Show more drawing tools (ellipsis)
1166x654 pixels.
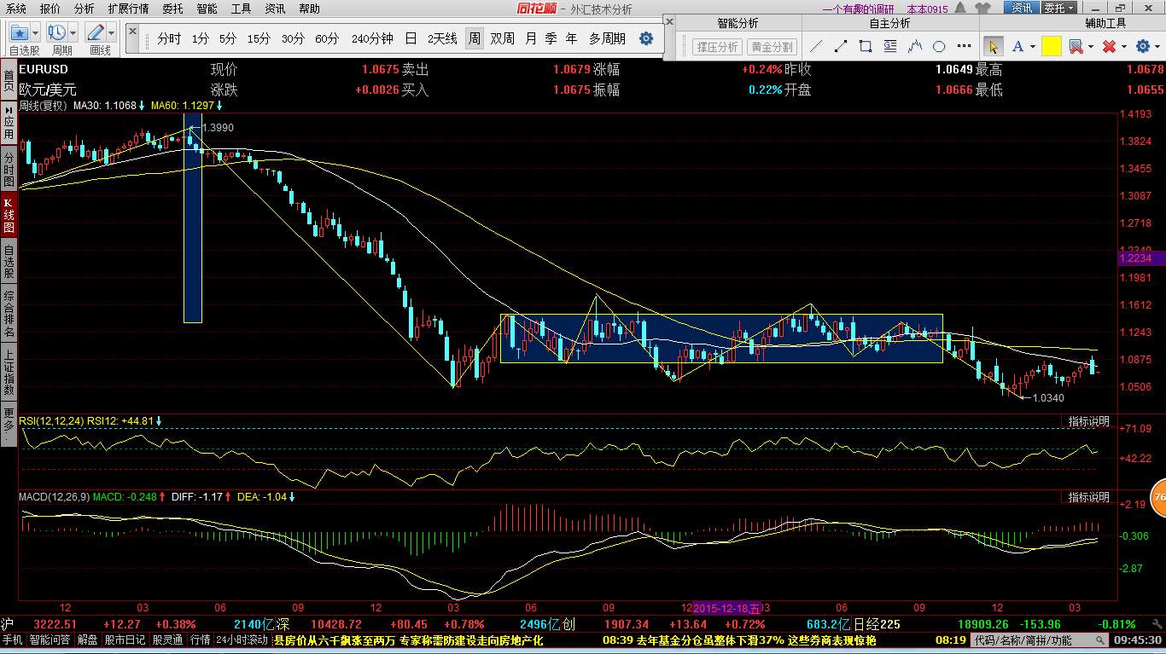pos(965,46)
